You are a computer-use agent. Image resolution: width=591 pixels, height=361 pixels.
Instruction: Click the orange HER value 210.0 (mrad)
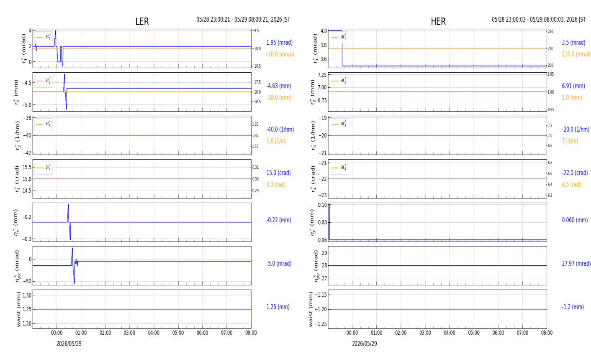coord(576,54)
